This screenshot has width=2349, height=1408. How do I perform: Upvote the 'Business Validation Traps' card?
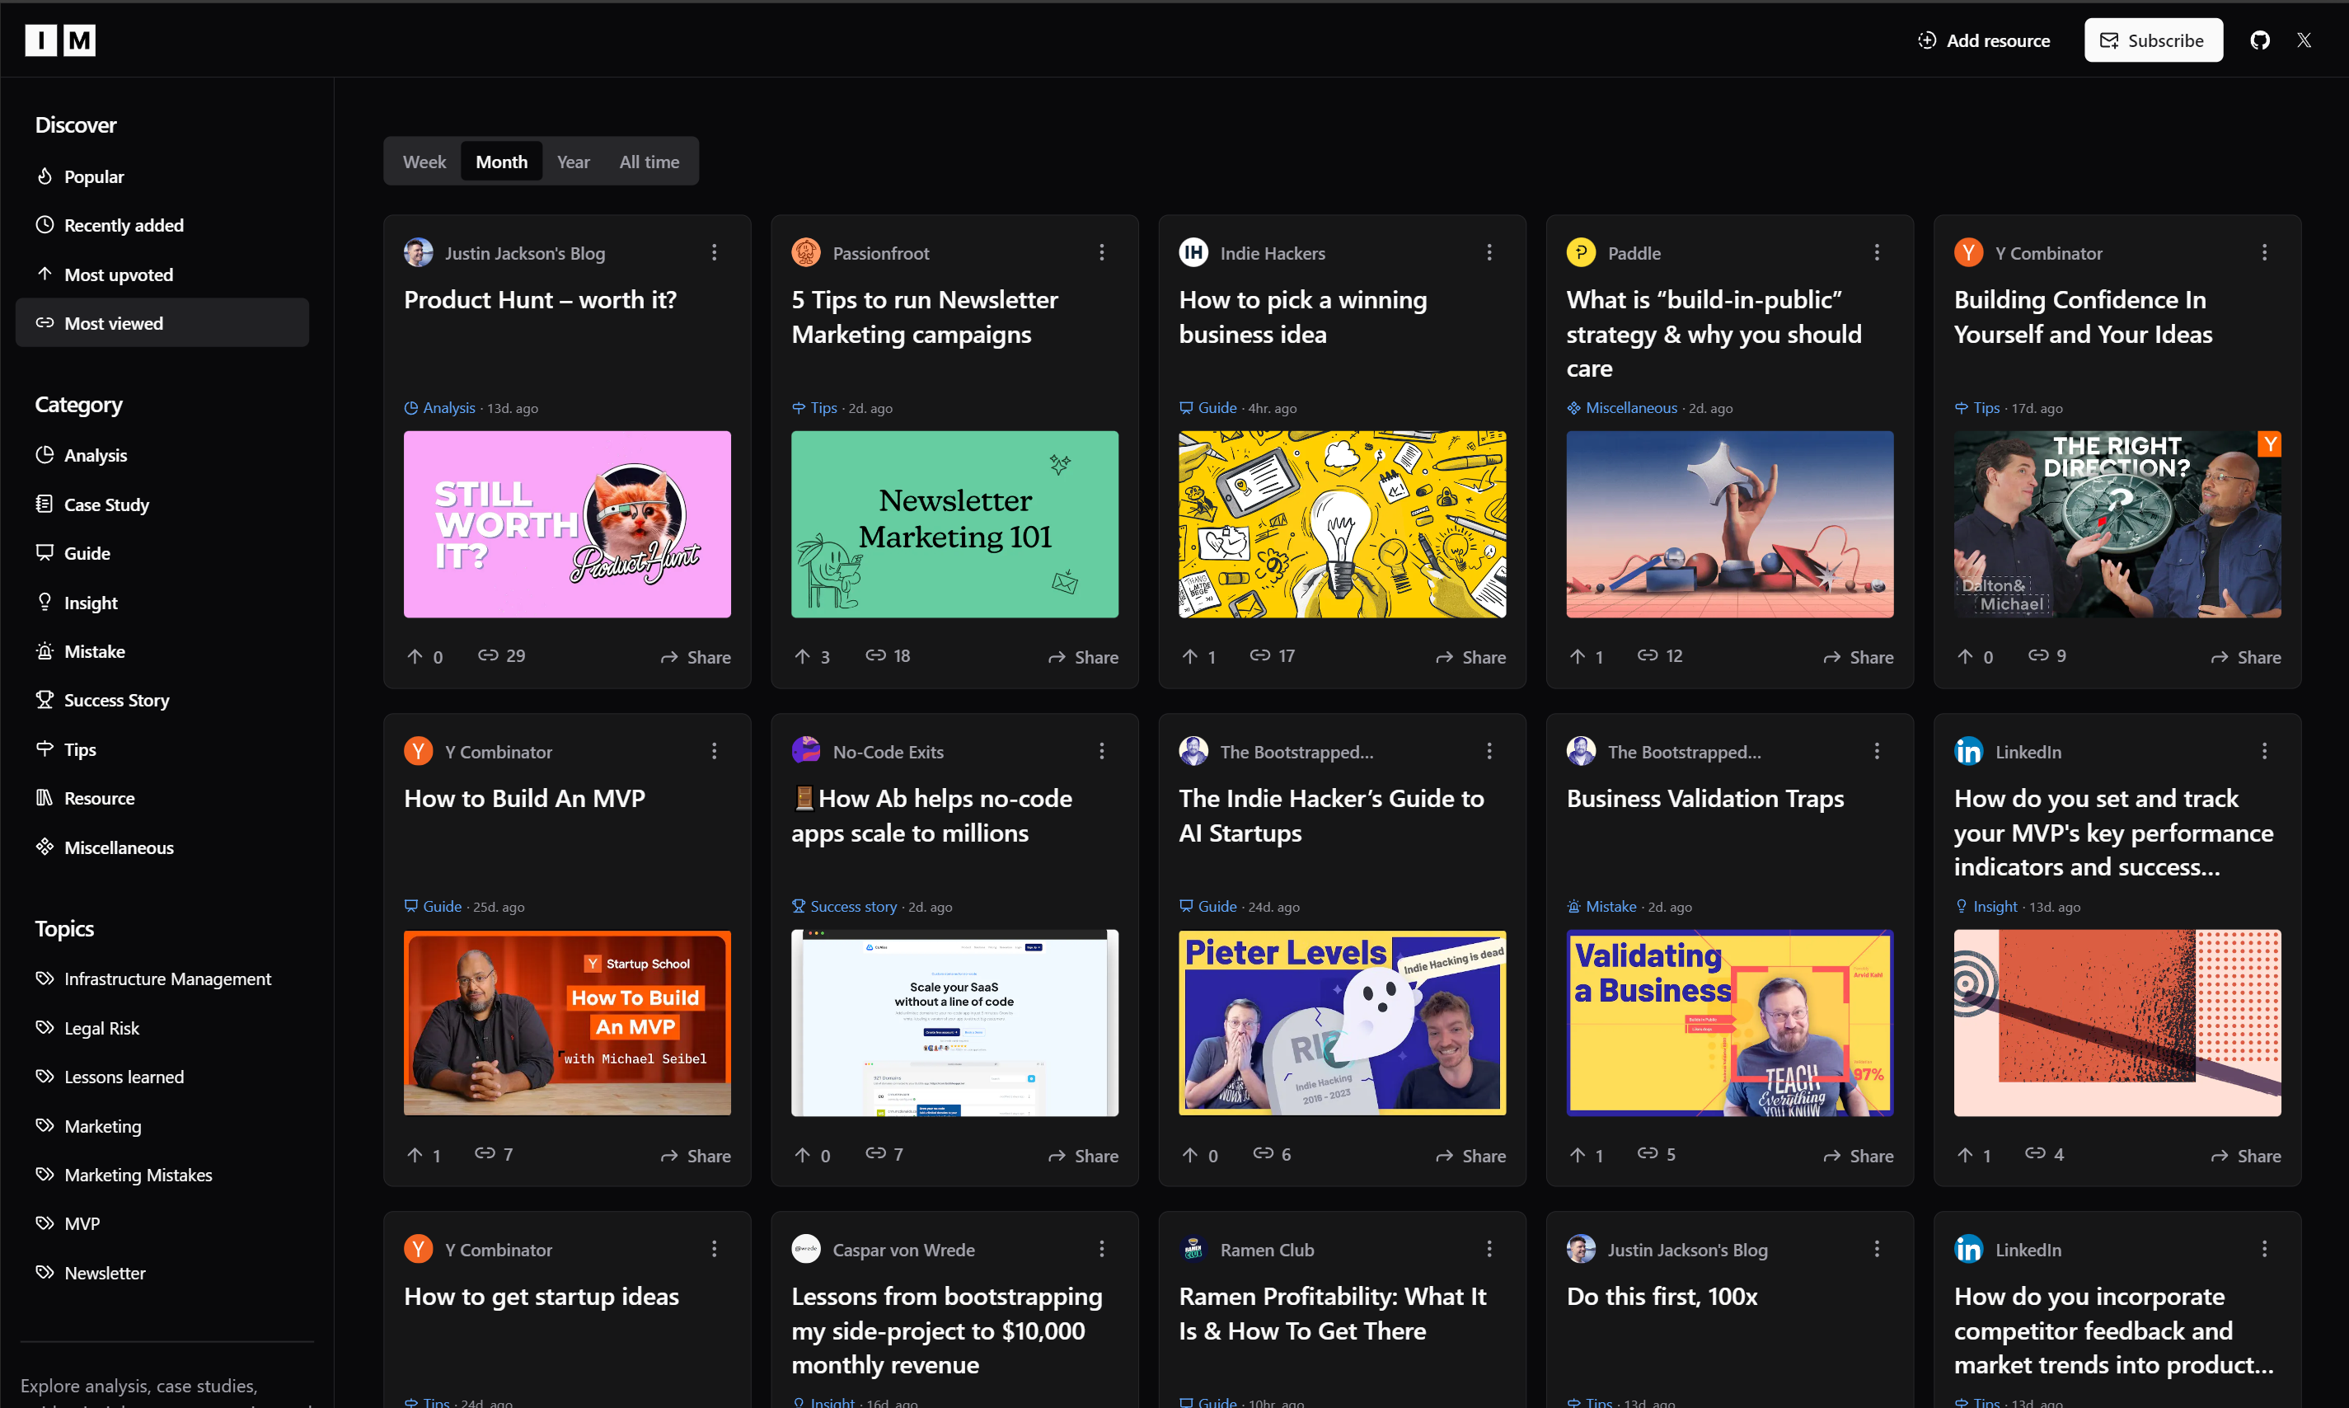[1587, 1155]
